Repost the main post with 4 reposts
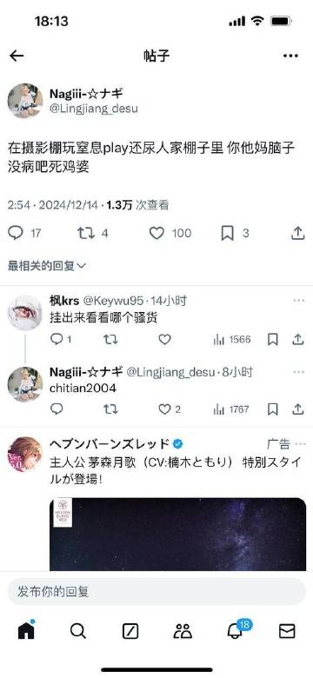The height and width of the screenshot is (678, 313). (86, 233)
